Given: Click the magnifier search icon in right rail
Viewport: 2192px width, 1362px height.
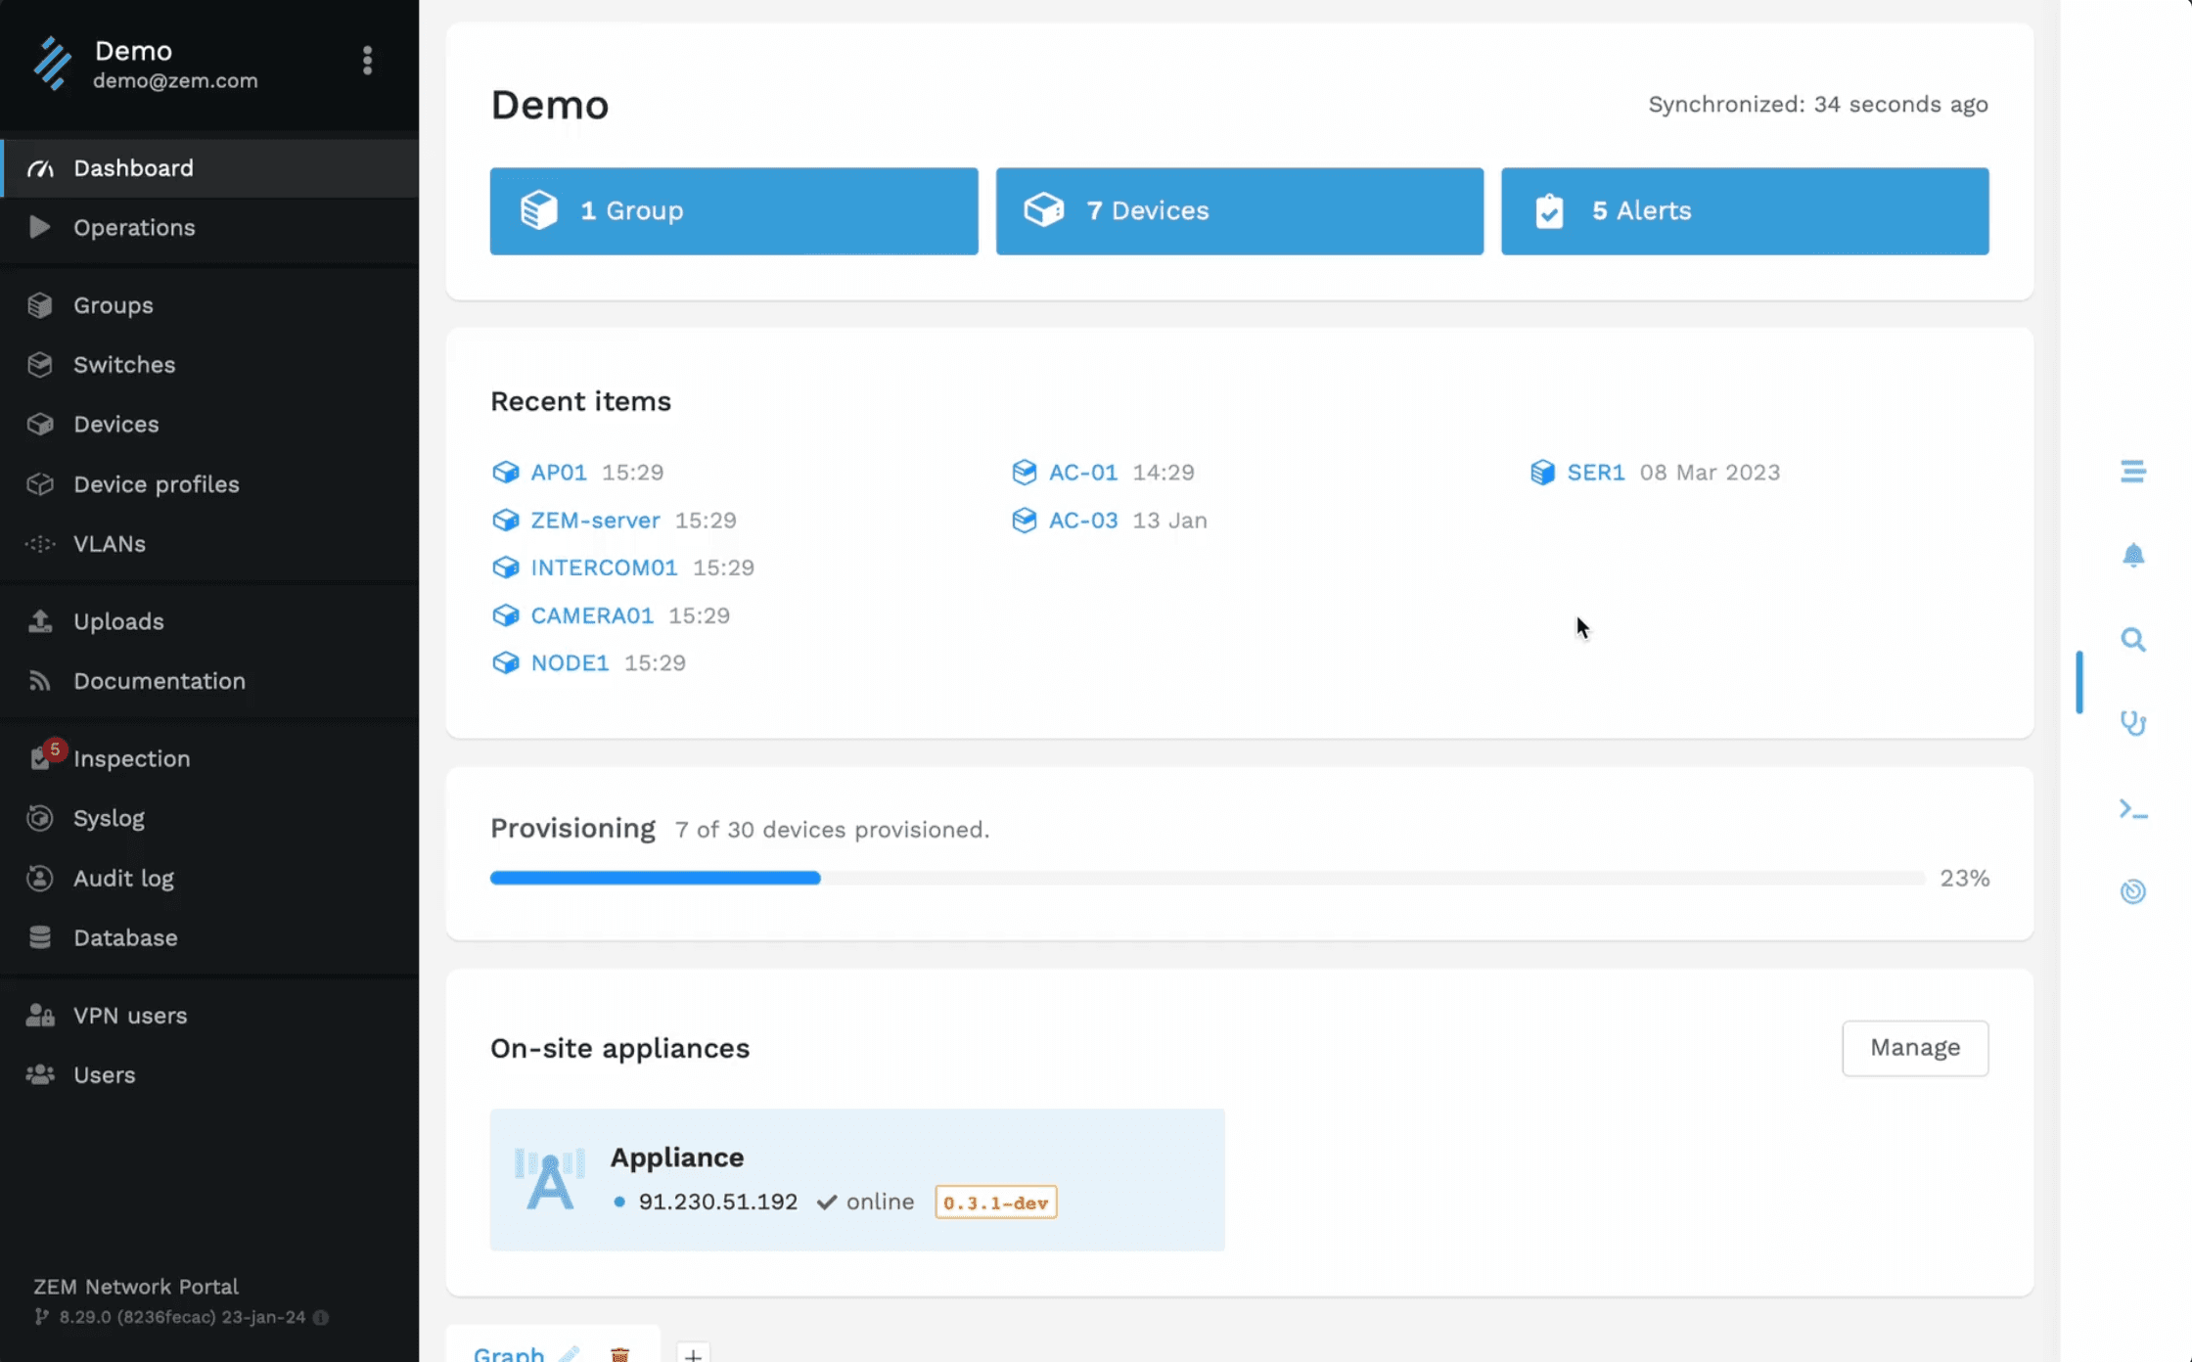Looking at the screenshot, I should click(2132, 640).
